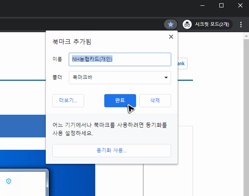Close the browser window
The height and width of the screenshot is (196, 249).
(240, 5)
